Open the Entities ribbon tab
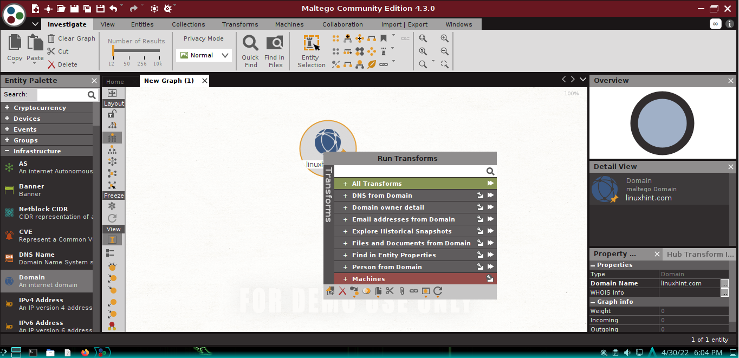 142,24
